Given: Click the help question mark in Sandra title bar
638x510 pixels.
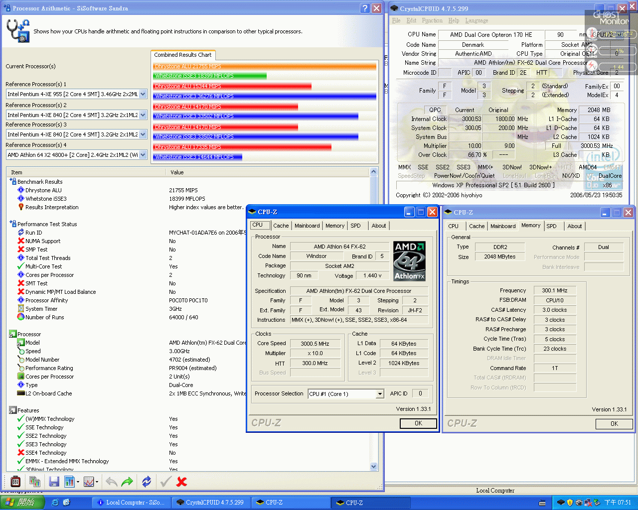Looking at the screenshot, I should [x=365, y=8].
